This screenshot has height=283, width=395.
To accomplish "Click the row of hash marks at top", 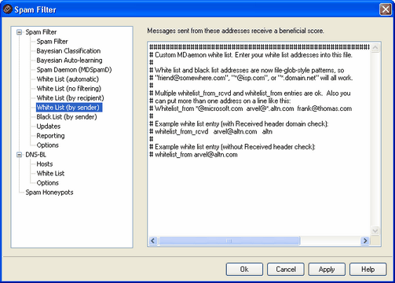I will [259, 47].
